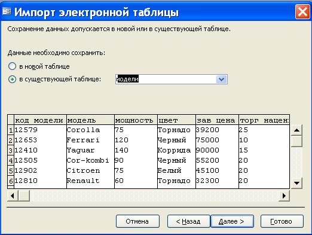Click the cell '12505'
This screenshot has height=235, width=312.
point(40,160)
